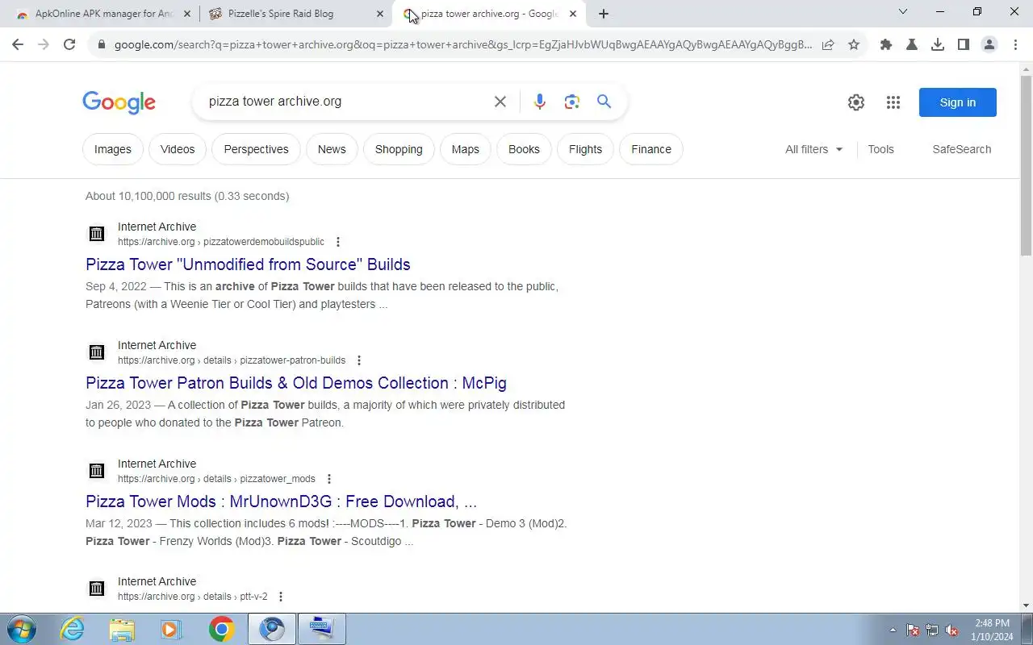Open a new tab with plus button
This screenshot has height=645, width=1033.
[x=604, y=14]
